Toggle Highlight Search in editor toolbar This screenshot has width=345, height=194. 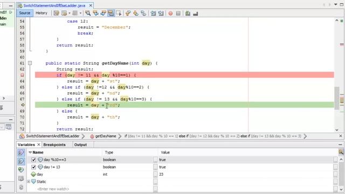111,13
